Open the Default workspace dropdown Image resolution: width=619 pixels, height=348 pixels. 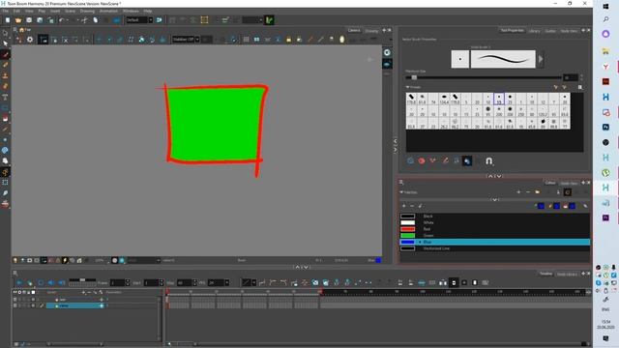(x=151, y=20)
